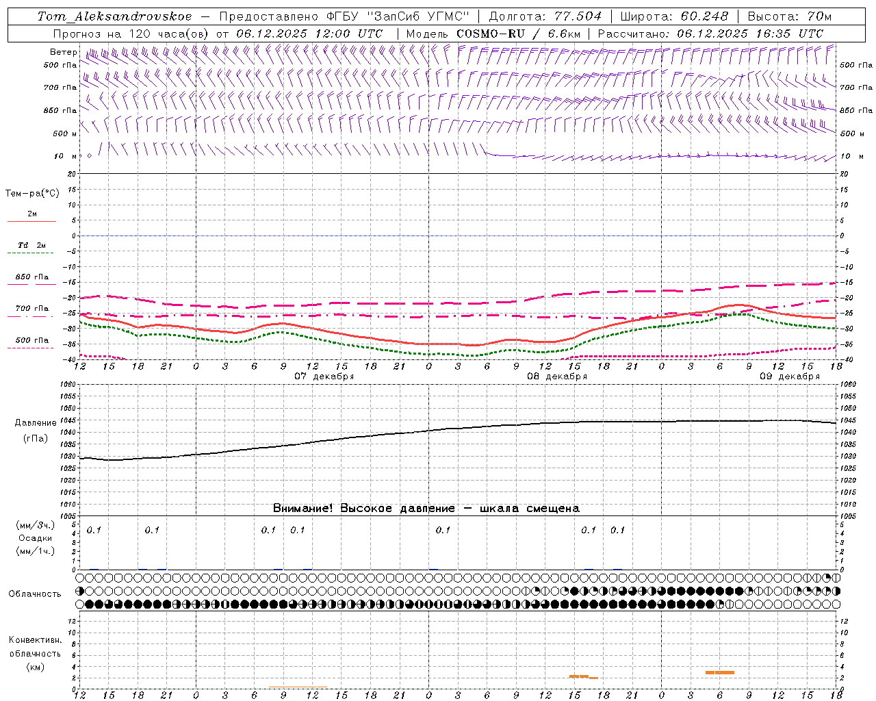Click the 08 декабря date label
Image resolution: width=876 pixels, height=701 pixels.
pyautogui.click(x=557, y=377)
